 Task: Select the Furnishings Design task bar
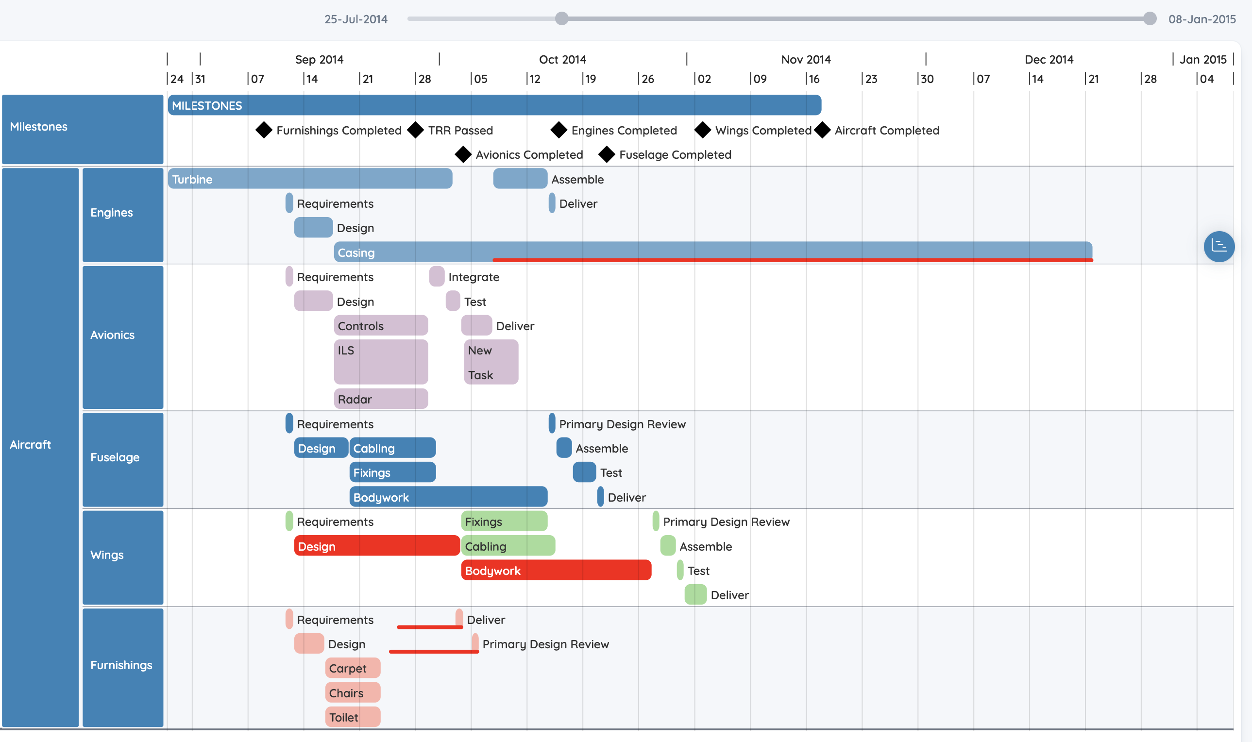click(309, 643)
